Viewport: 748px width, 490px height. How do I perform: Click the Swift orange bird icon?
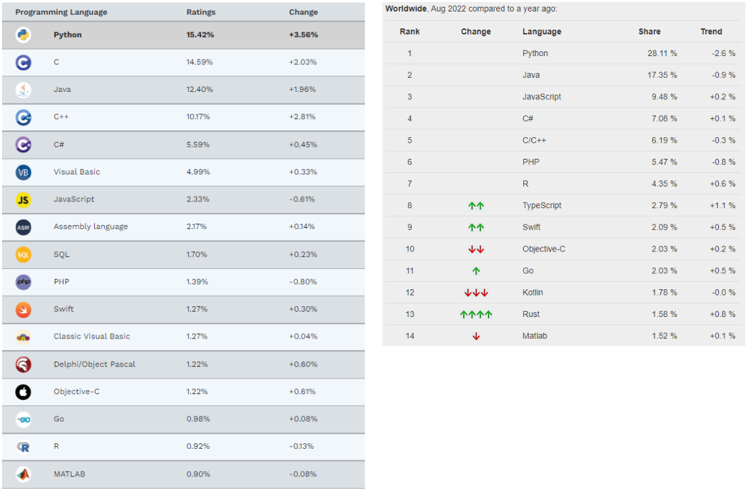pyautogui.click(x=24, y=310)
